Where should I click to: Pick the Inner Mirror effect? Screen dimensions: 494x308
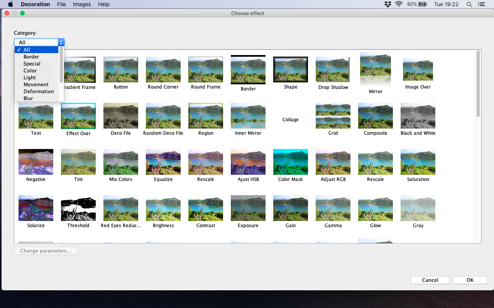tap(248, 116)
